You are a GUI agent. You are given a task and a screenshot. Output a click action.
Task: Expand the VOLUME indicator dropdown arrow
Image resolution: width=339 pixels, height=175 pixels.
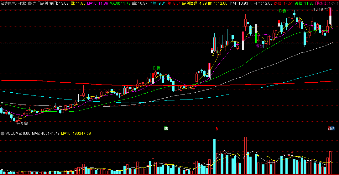[3, 134]
